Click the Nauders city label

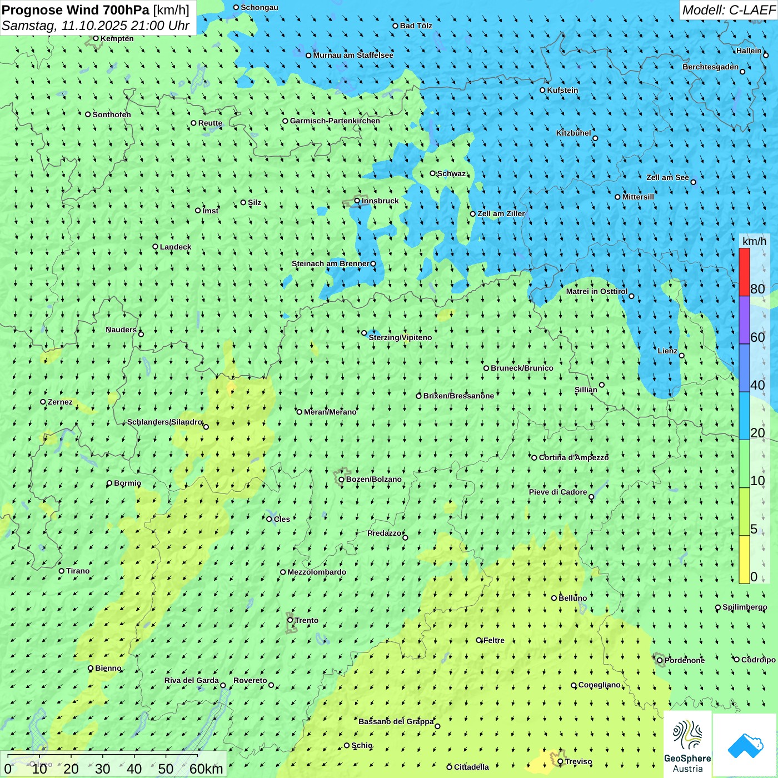tap(121, 330)
